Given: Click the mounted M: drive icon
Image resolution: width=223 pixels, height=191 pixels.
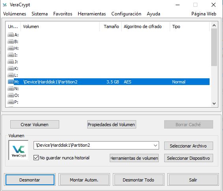Looking at the screenshot, I should (x=11, y=82).
